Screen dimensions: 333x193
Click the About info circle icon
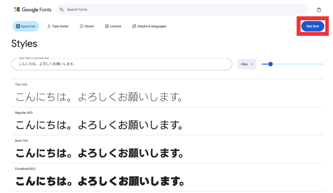(x=82, y=26)
